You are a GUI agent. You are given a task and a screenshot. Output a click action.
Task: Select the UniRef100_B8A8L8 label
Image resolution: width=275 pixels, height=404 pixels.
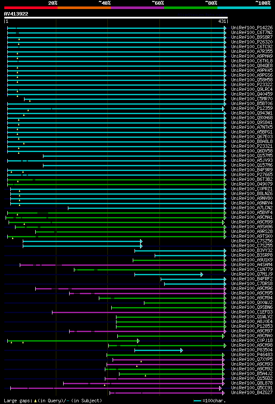(252, 141)
